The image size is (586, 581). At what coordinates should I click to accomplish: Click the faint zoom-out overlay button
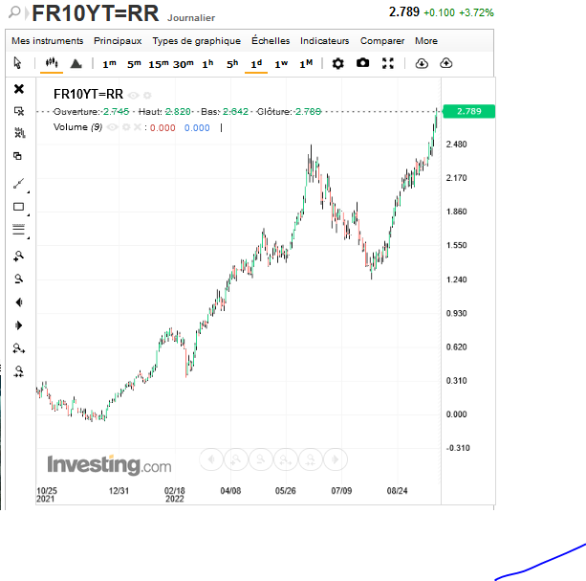point(260,459)
